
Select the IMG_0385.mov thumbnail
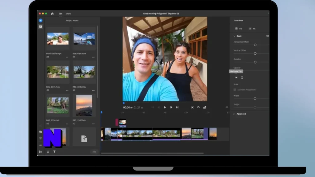(x=84, y=72)
